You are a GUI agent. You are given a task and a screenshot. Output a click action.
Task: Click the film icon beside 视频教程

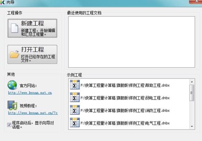[x=12, y=105]
